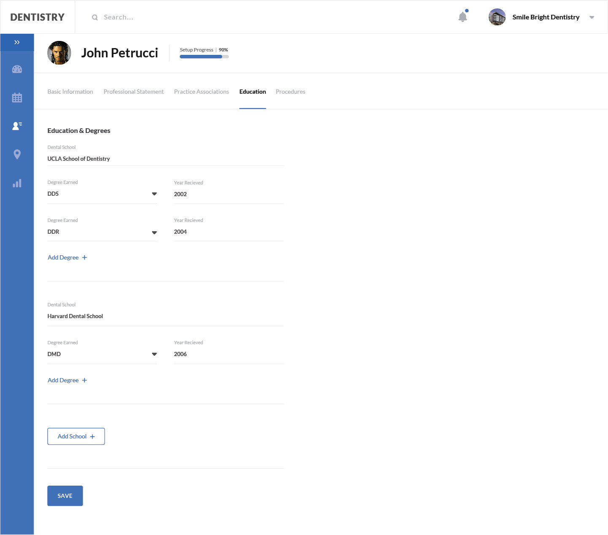
Task: Open the bar chart analytics icon
Action: click(17, 184)
